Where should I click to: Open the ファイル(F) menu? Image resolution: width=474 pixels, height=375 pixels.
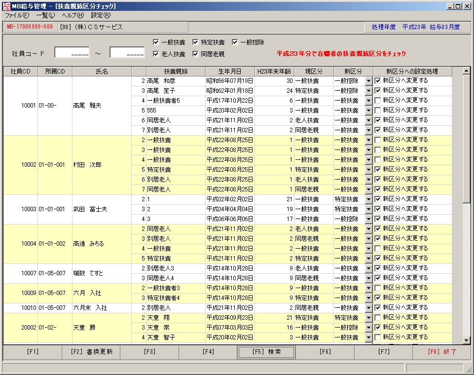pos(17,15)
